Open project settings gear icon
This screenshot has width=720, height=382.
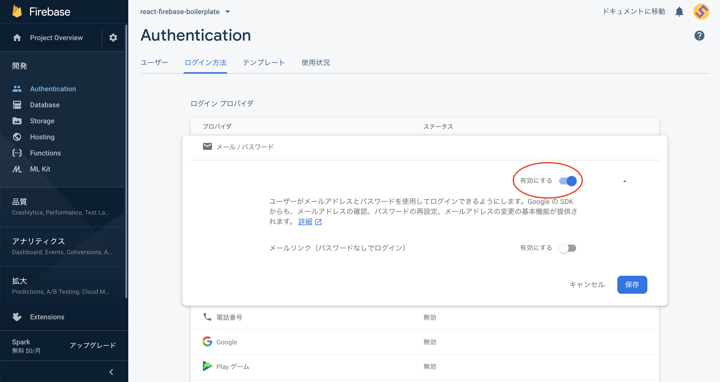tap(113, 37)
